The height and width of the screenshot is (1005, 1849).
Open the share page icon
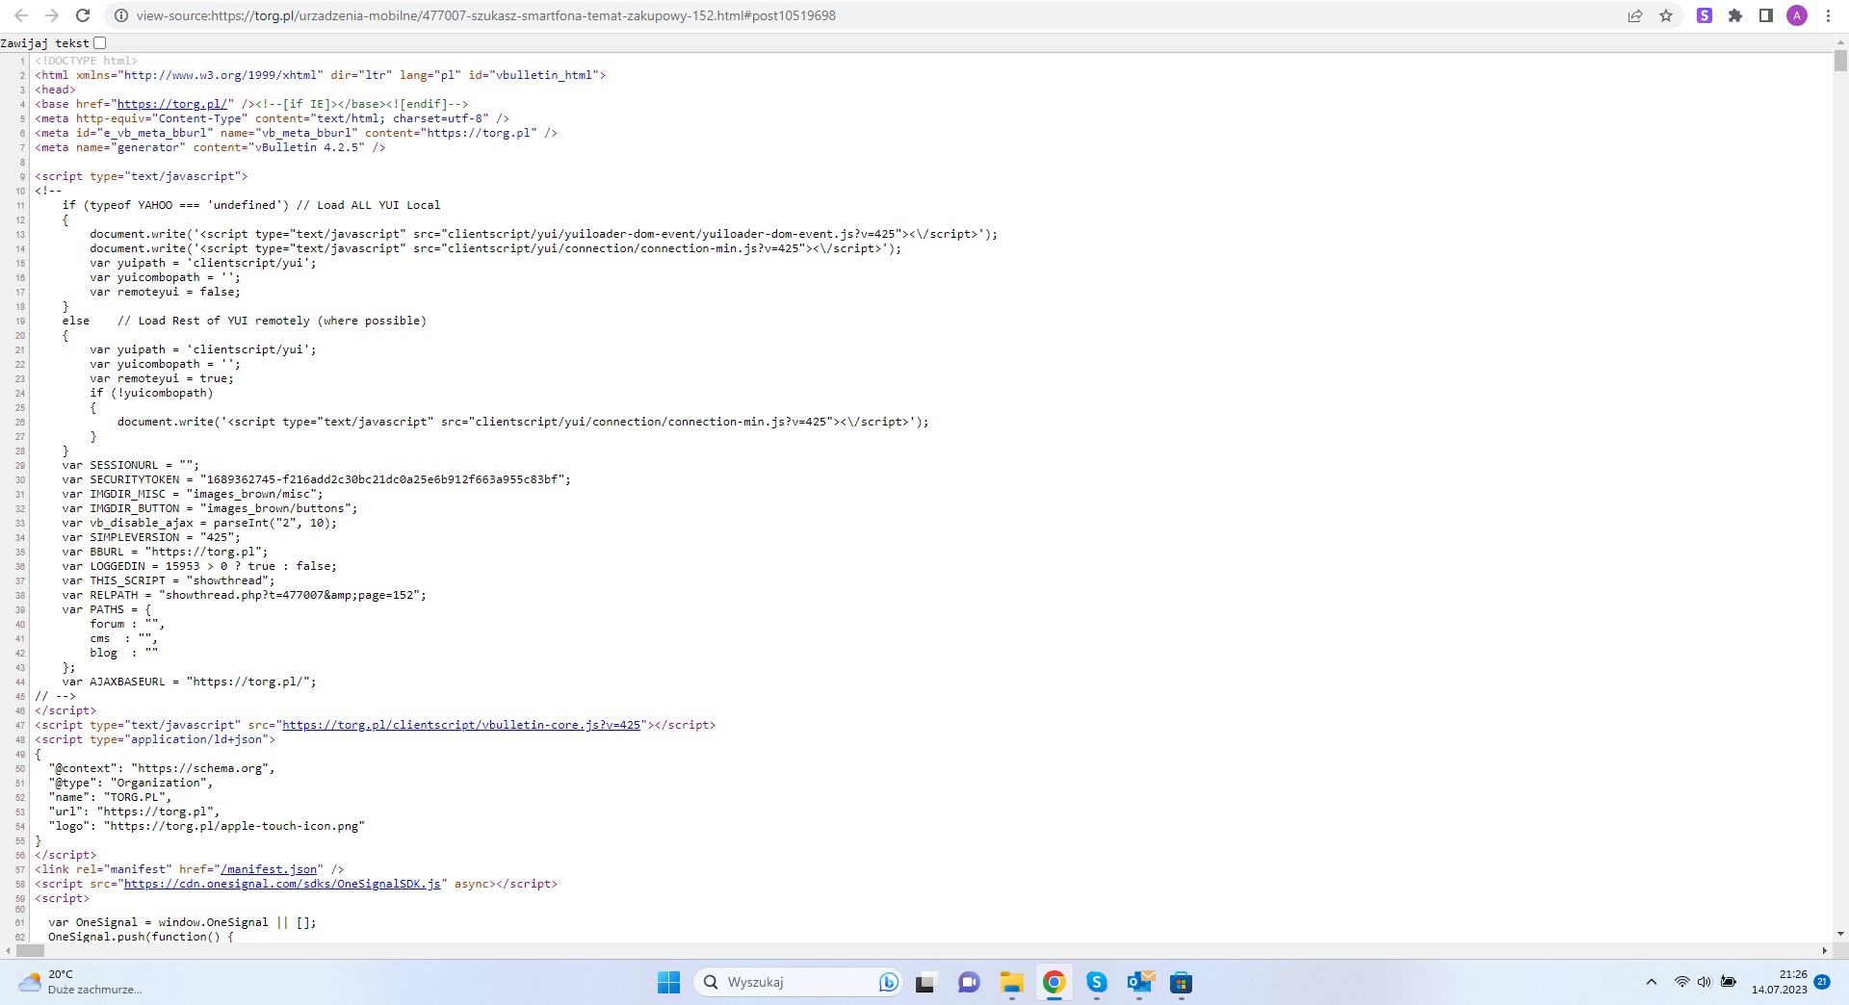coord(1635,15)
